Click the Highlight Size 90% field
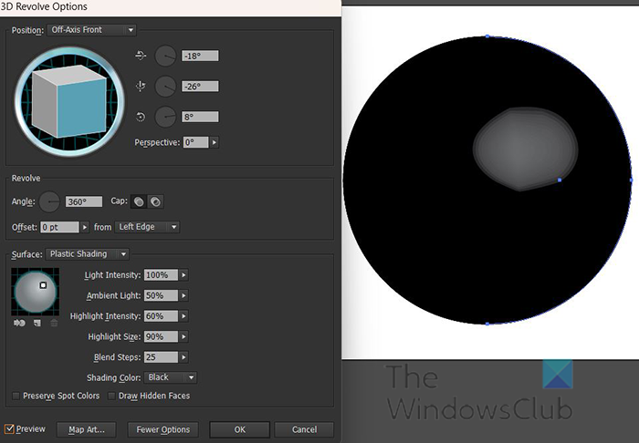639x443 pixels. click(161, 336)
